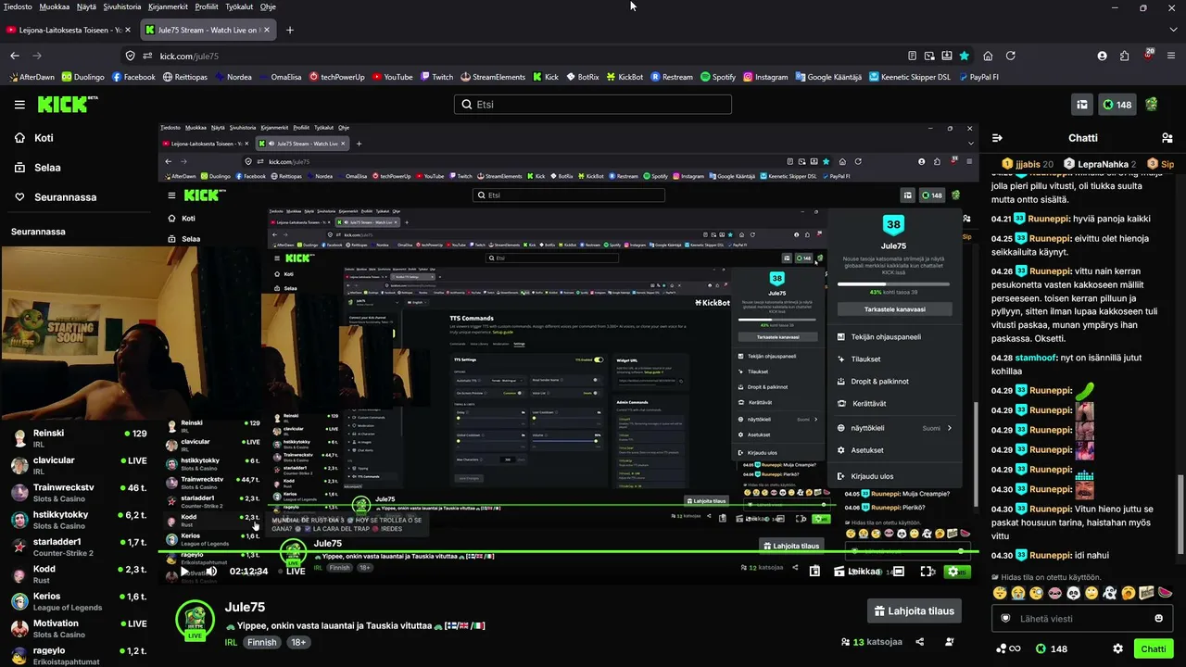Mute the stream volume

pos(211,571)
